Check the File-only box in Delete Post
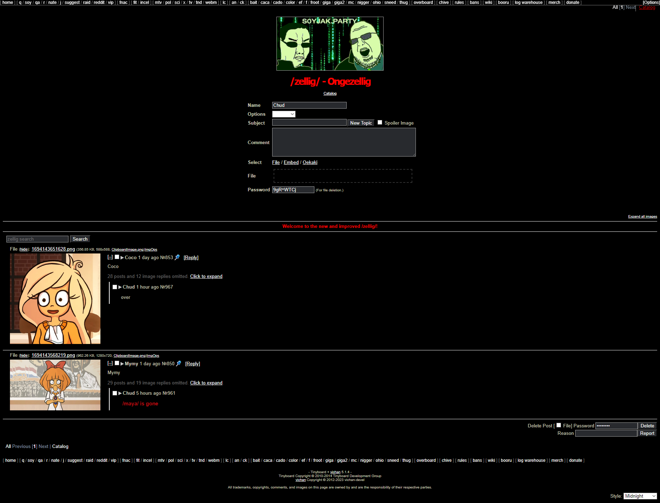This screenshot has width=660, height=503. (559, 425)
